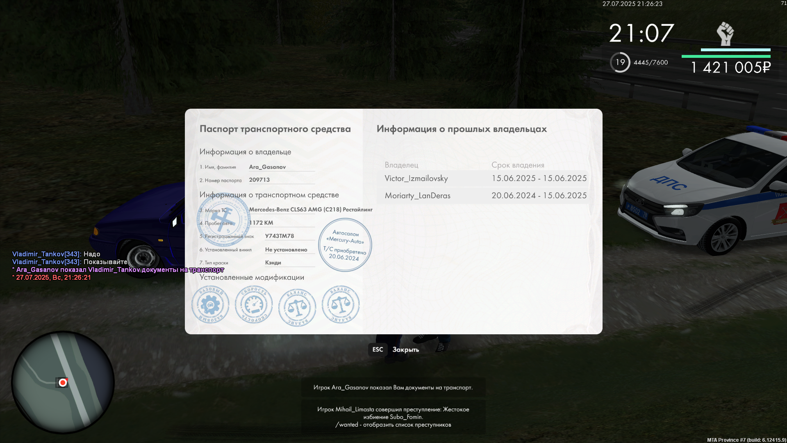Click the Владелец column header
The image size is (787, 443).
(x=401, y=165)
